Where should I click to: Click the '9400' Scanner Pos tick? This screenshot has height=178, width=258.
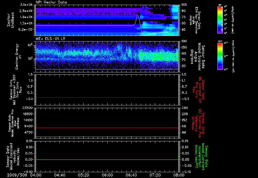(x=29, y=126)
